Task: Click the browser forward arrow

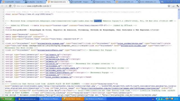Action: pos(6,6)
